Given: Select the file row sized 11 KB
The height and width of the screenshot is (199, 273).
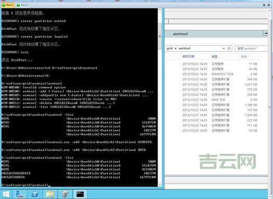Looking at the screenshot, I should 212,64.
